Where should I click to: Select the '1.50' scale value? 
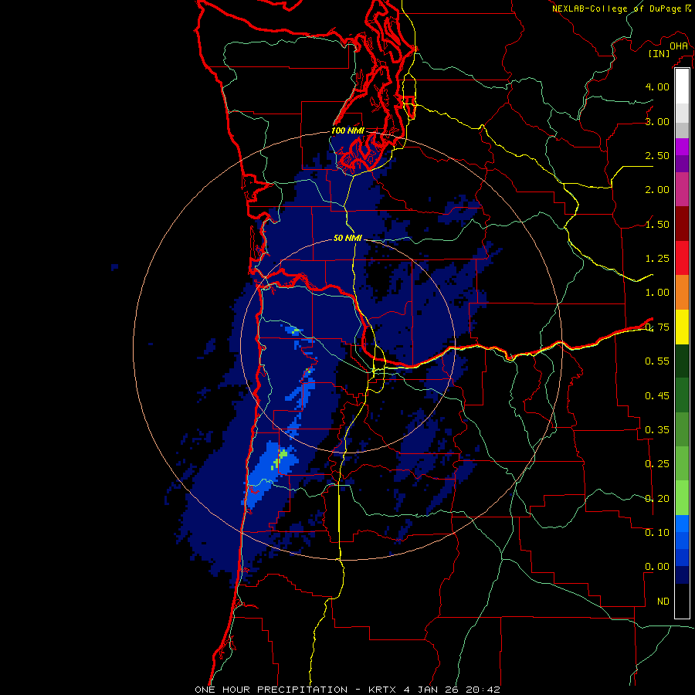pyautogui.click(x=657, y=224)
